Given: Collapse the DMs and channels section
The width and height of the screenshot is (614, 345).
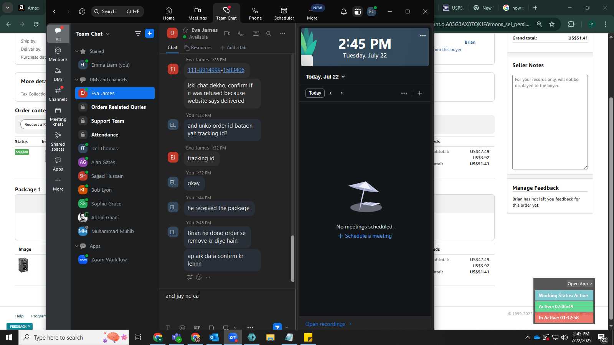Looking at the screenshot, I should [77, 80].
